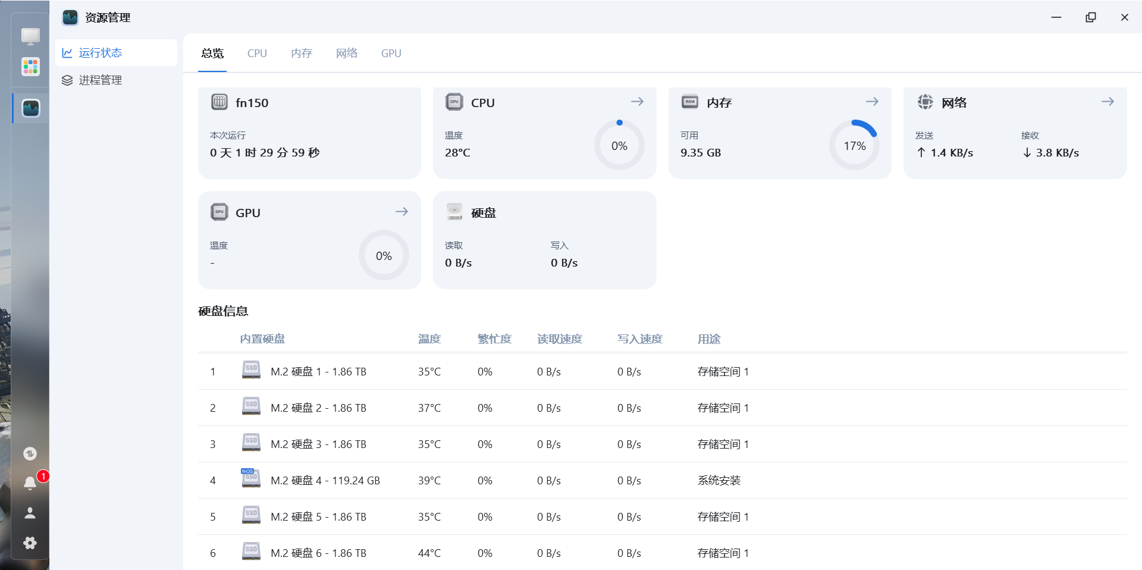Open the app launcher grid in the dock

(30, 66)
